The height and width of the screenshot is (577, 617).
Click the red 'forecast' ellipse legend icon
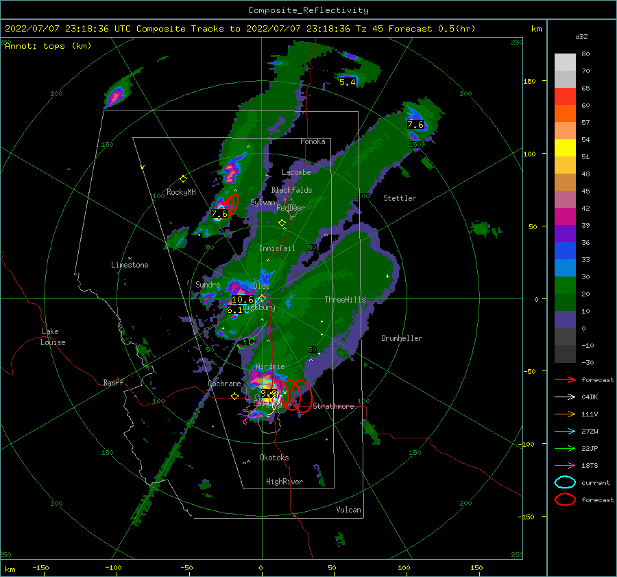[565, 499]
